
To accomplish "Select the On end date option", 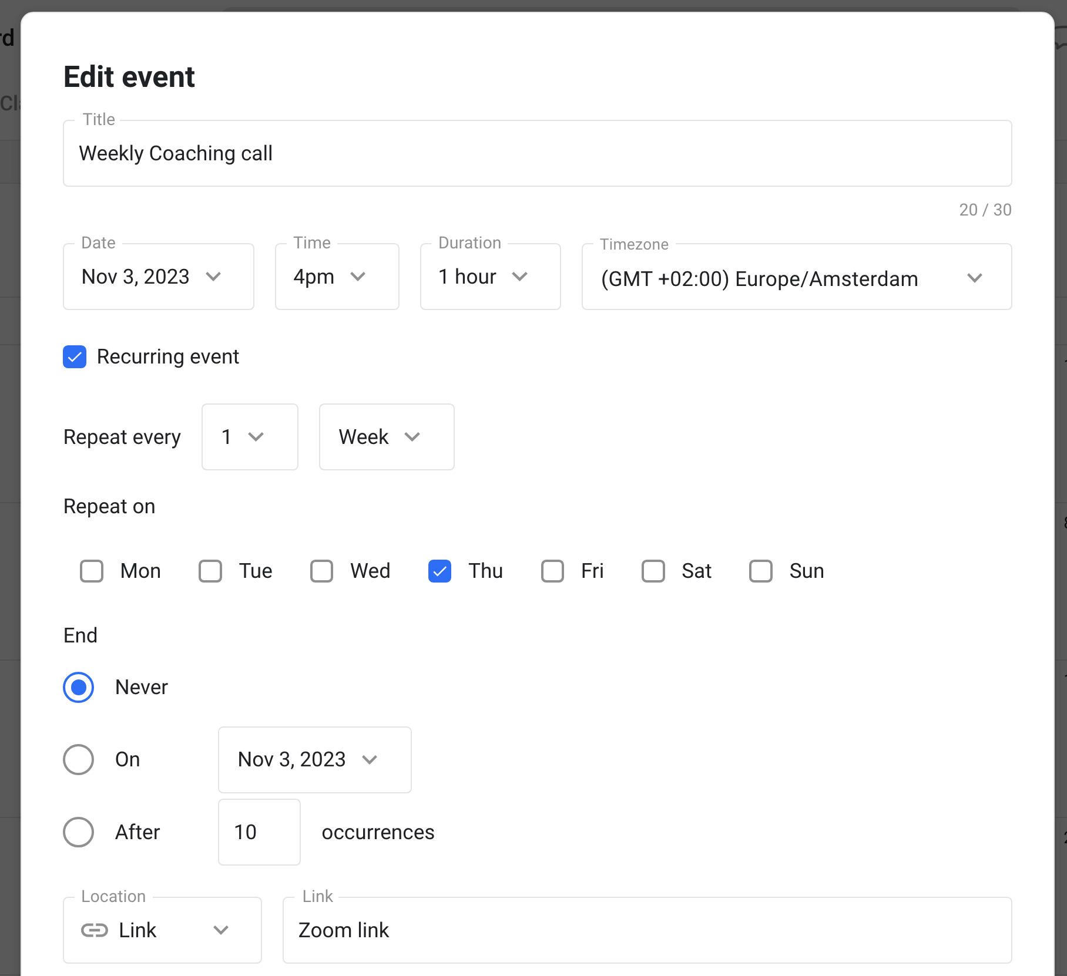I will tap(78, 759).
